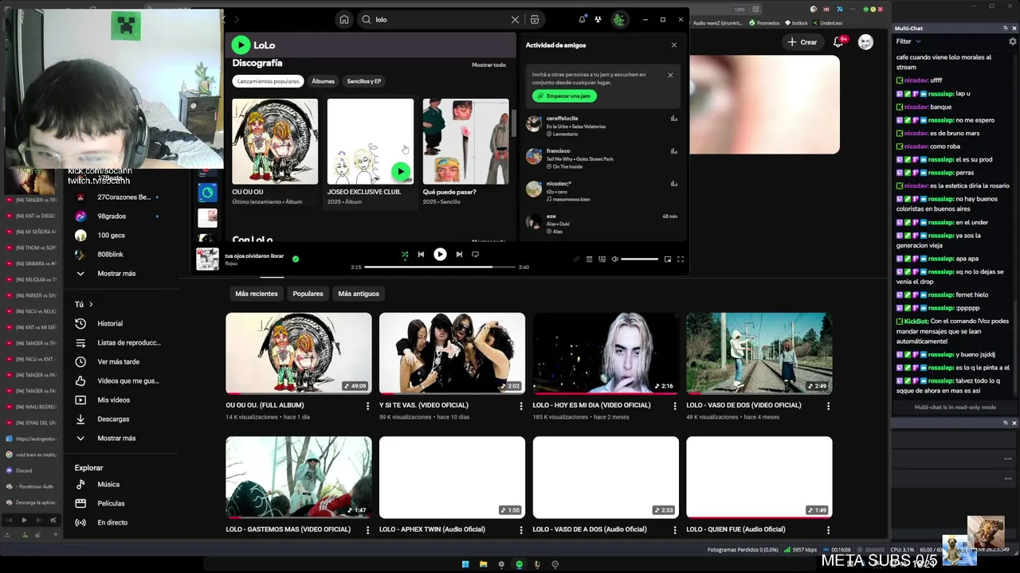Open Películas in Explorar section

(111, 504)
